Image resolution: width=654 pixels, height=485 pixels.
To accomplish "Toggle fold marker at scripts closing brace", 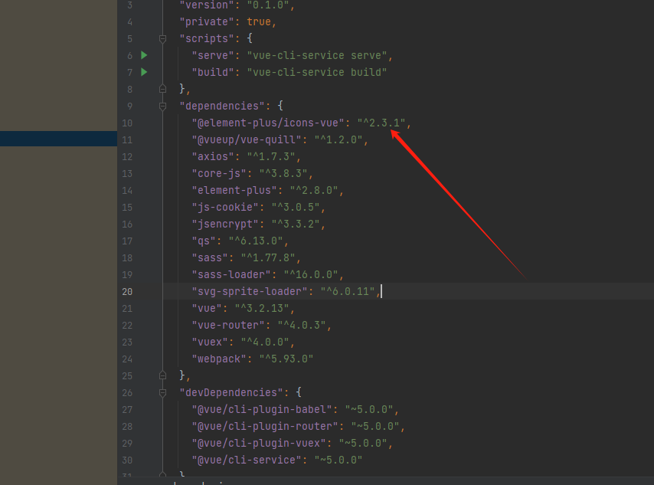I will [162, 89].
